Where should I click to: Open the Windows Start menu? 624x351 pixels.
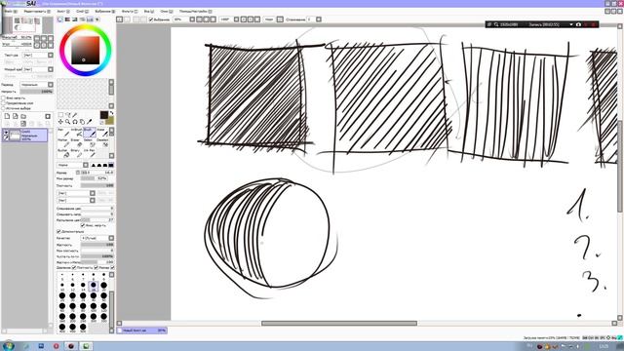point(8,346)
